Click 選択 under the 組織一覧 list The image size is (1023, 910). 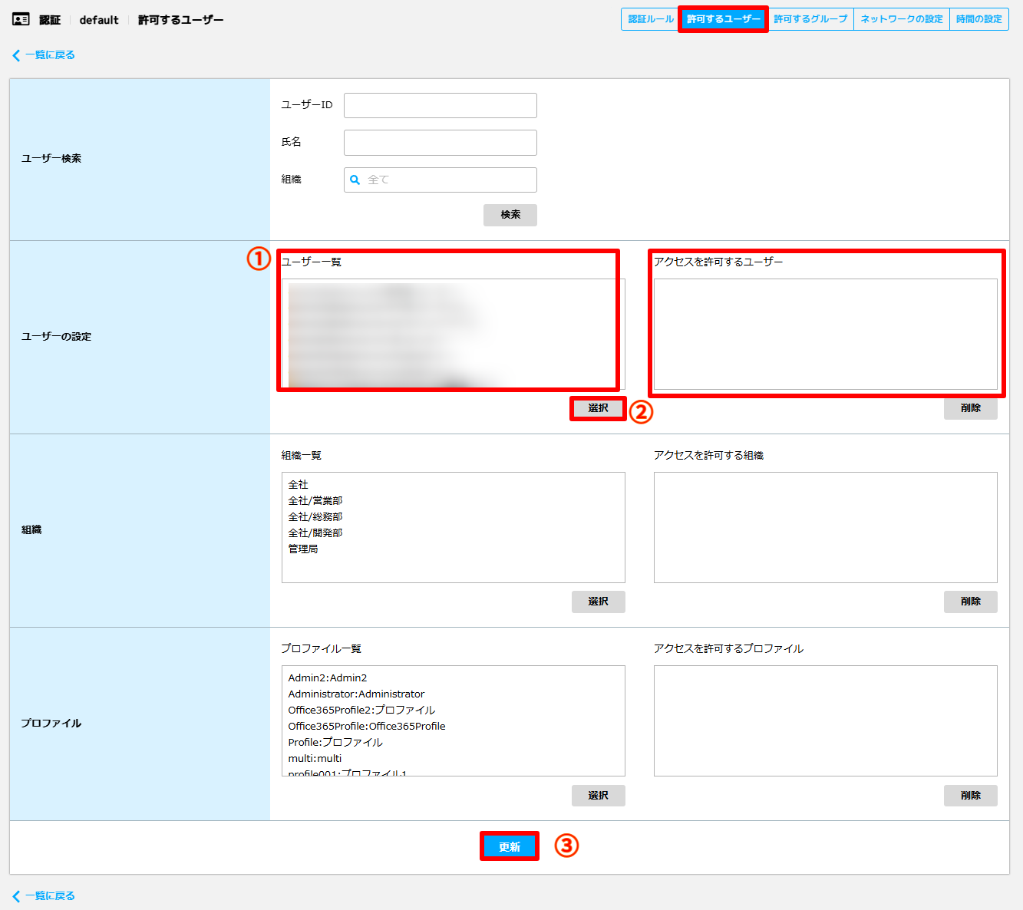[599, 602]
